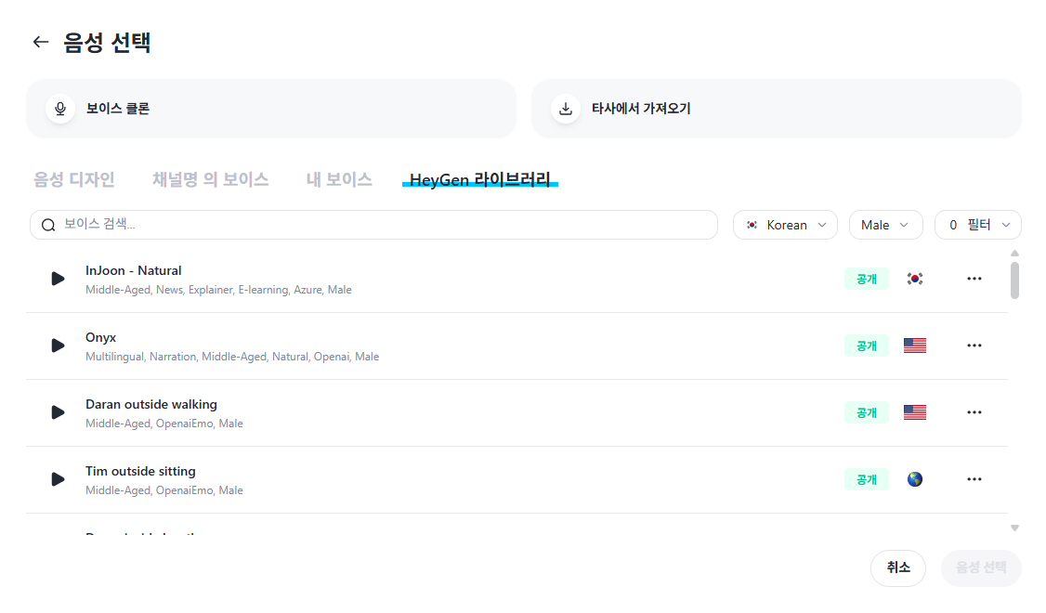Open the Male gender dropdown
The image size is (1046, 613).
pos(885,225)
